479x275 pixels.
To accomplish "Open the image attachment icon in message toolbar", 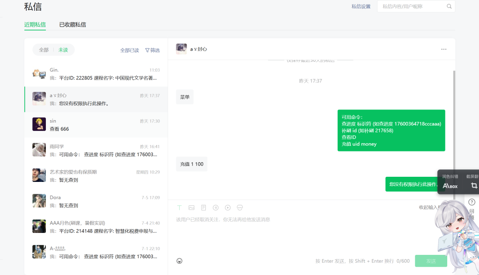I will tap(191, 208).
